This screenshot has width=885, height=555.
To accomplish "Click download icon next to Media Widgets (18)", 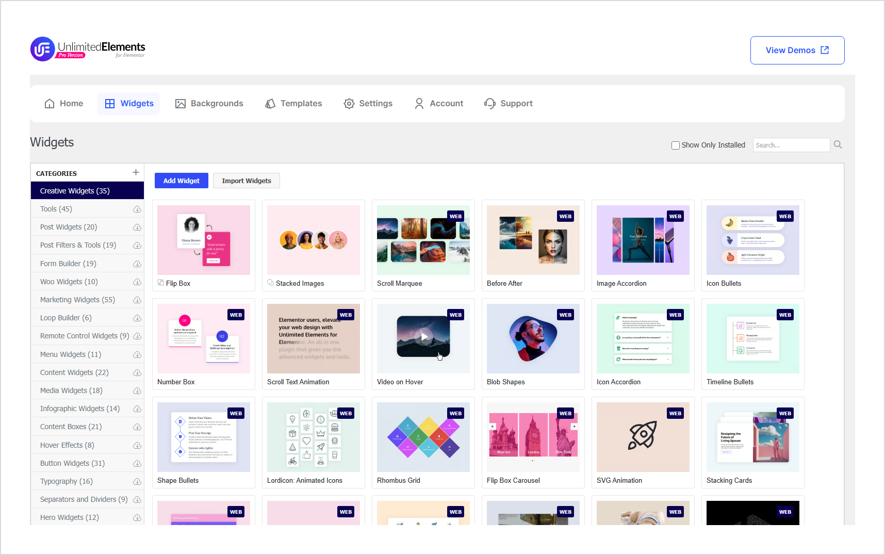I will pos(137,391).
